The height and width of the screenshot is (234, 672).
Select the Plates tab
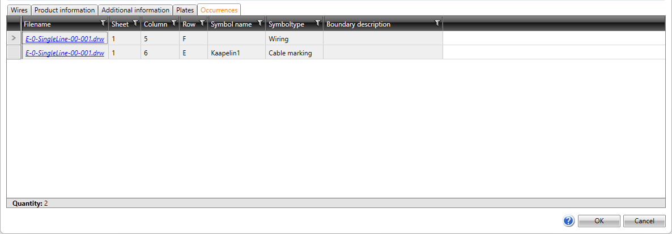tap(185, 10)
